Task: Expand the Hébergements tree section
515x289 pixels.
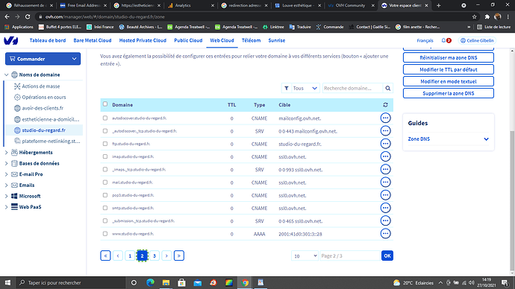Action: pos(6,153)
